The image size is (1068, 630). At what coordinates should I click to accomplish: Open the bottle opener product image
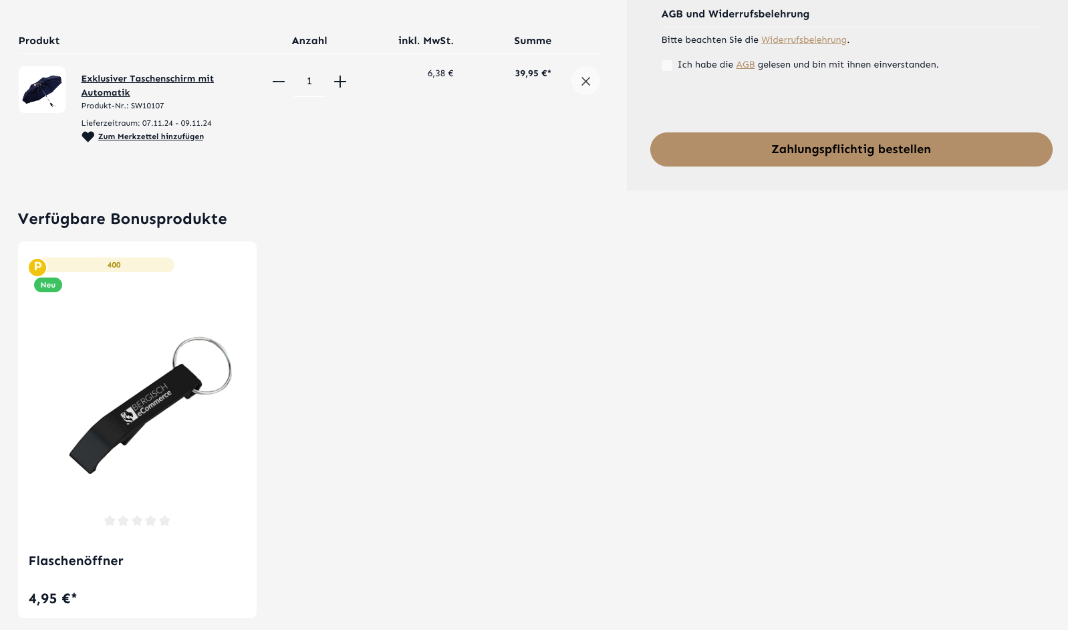pyautogui.click(x=150, y=405)
